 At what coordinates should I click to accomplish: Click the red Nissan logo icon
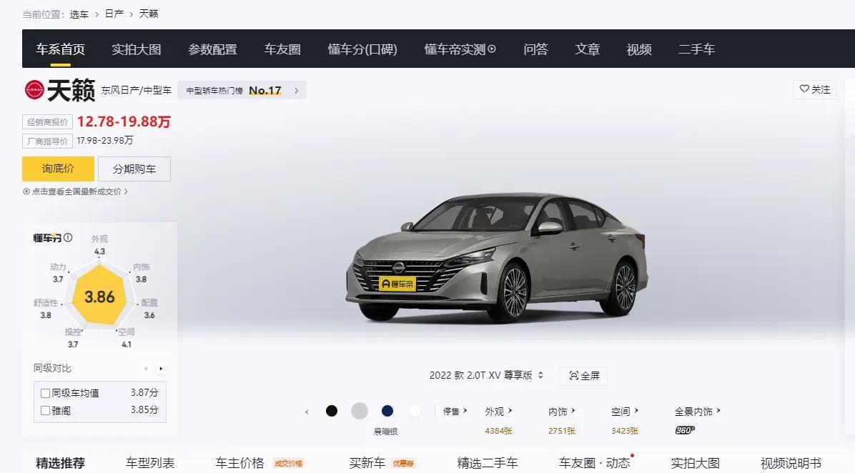34,90
